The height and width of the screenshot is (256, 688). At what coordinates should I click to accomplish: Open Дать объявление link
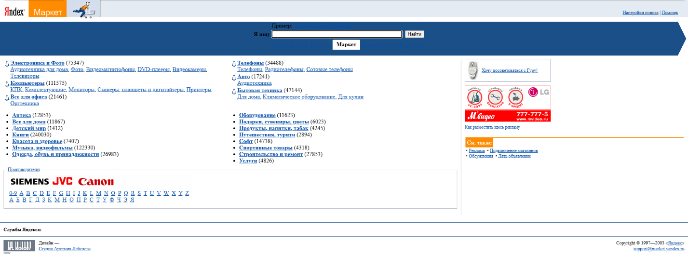pos(514,156)
